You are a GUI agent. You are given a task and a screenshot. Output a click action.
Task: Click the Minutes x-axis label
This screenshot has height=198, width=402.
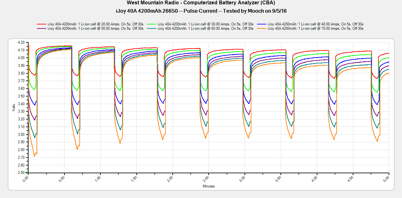209,186
